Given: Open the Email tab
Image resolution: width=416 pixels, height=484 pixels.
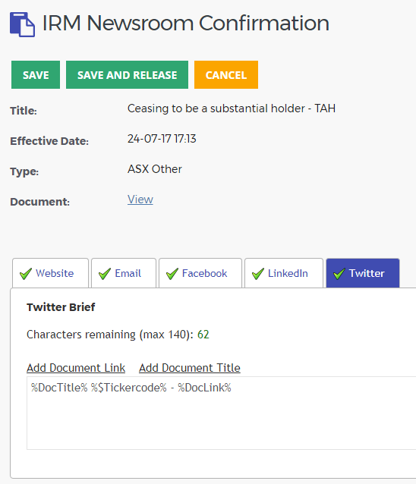Looking at the screenshot, I should click(124, 273).
